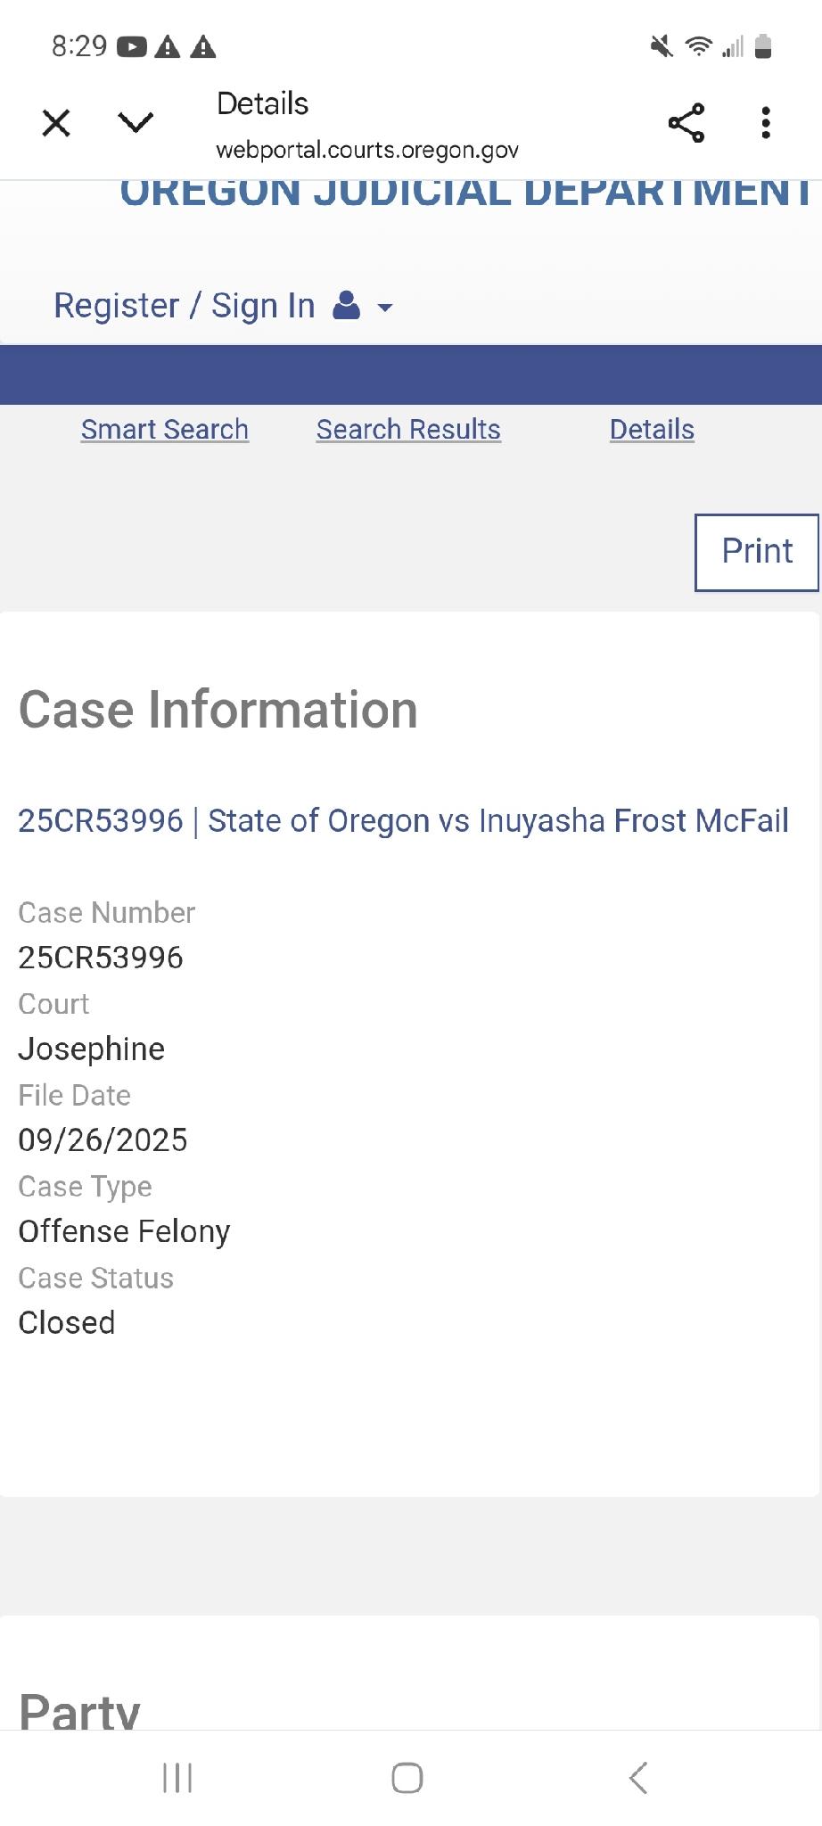Click the Register / Sign In link
This screenshot has height=1826, width=822.
pyautogui.click(x=184, y=306)
